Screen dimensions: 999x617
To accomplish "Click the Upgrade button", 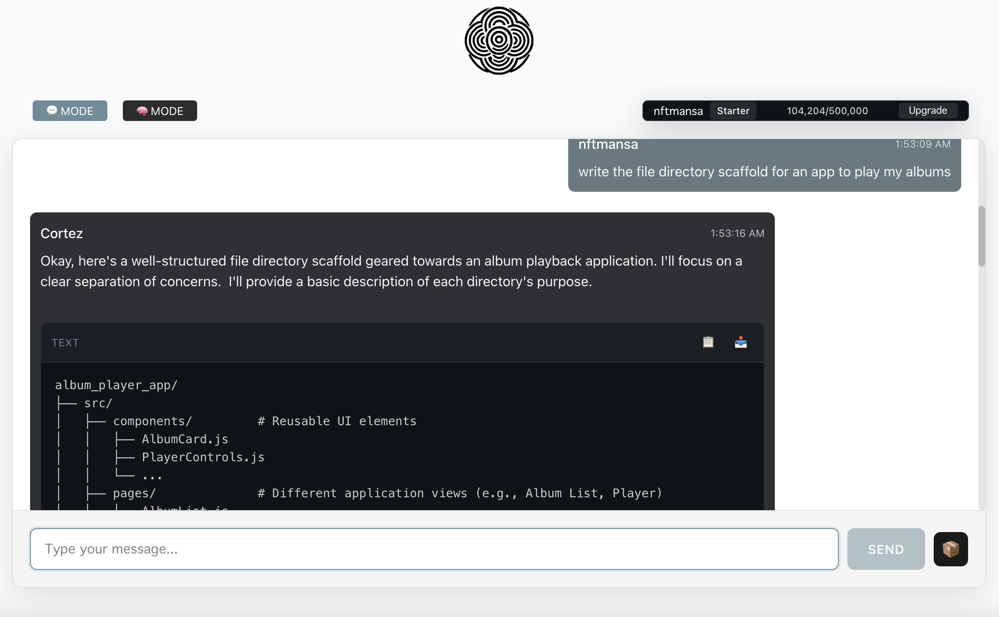I will pos(928,111).
